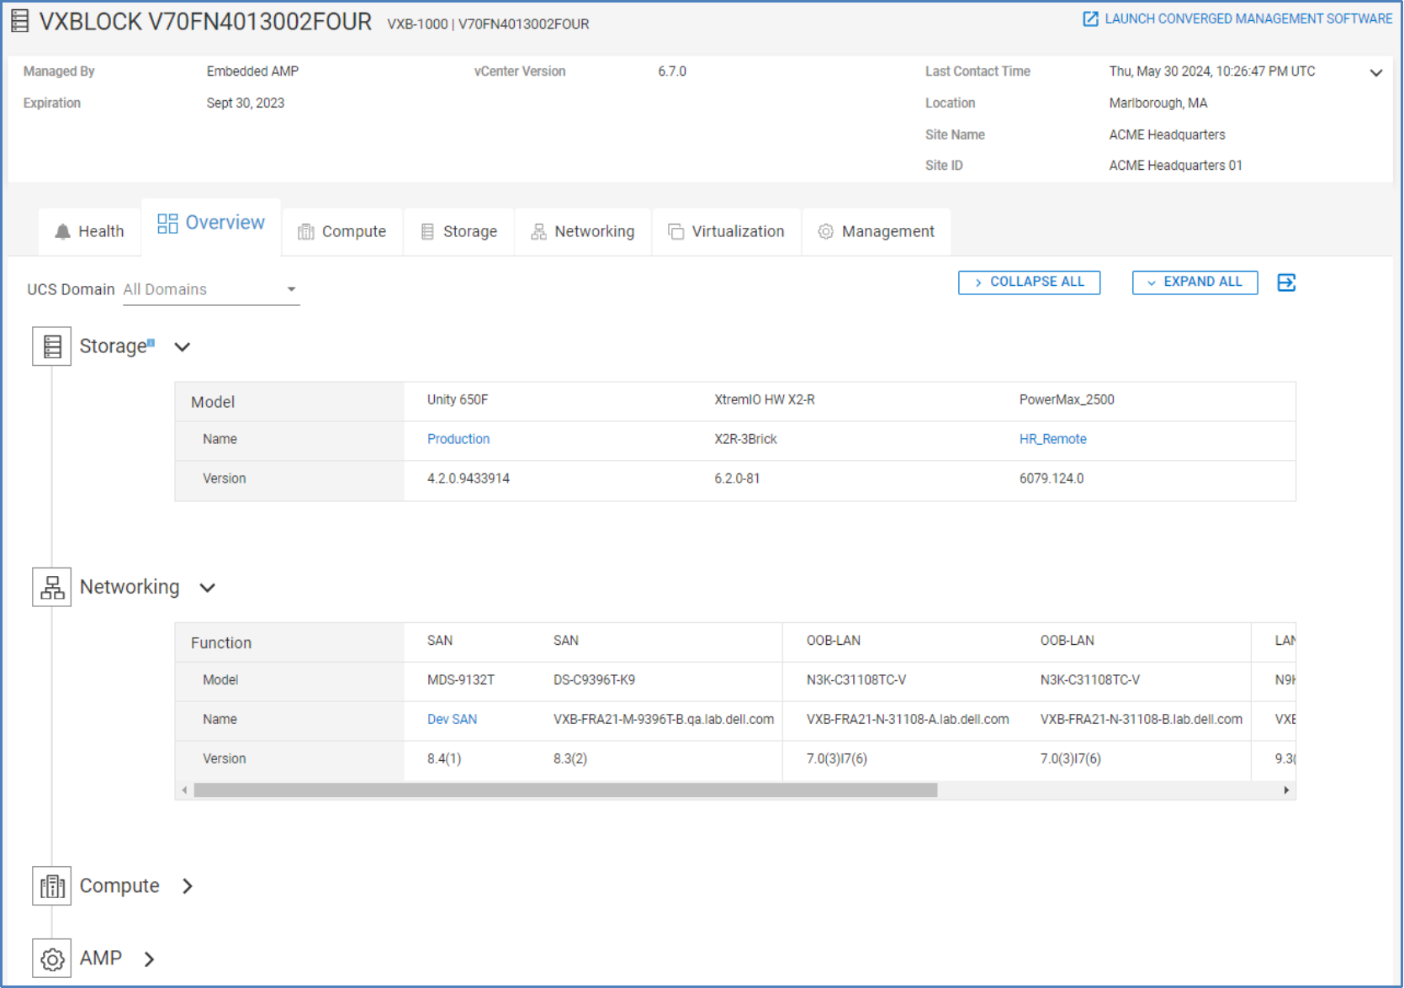The height and width of the screenshot is (988, 1404).
Task: Click the DS-C9396T-K9 model cell
Action: (595, 680)
